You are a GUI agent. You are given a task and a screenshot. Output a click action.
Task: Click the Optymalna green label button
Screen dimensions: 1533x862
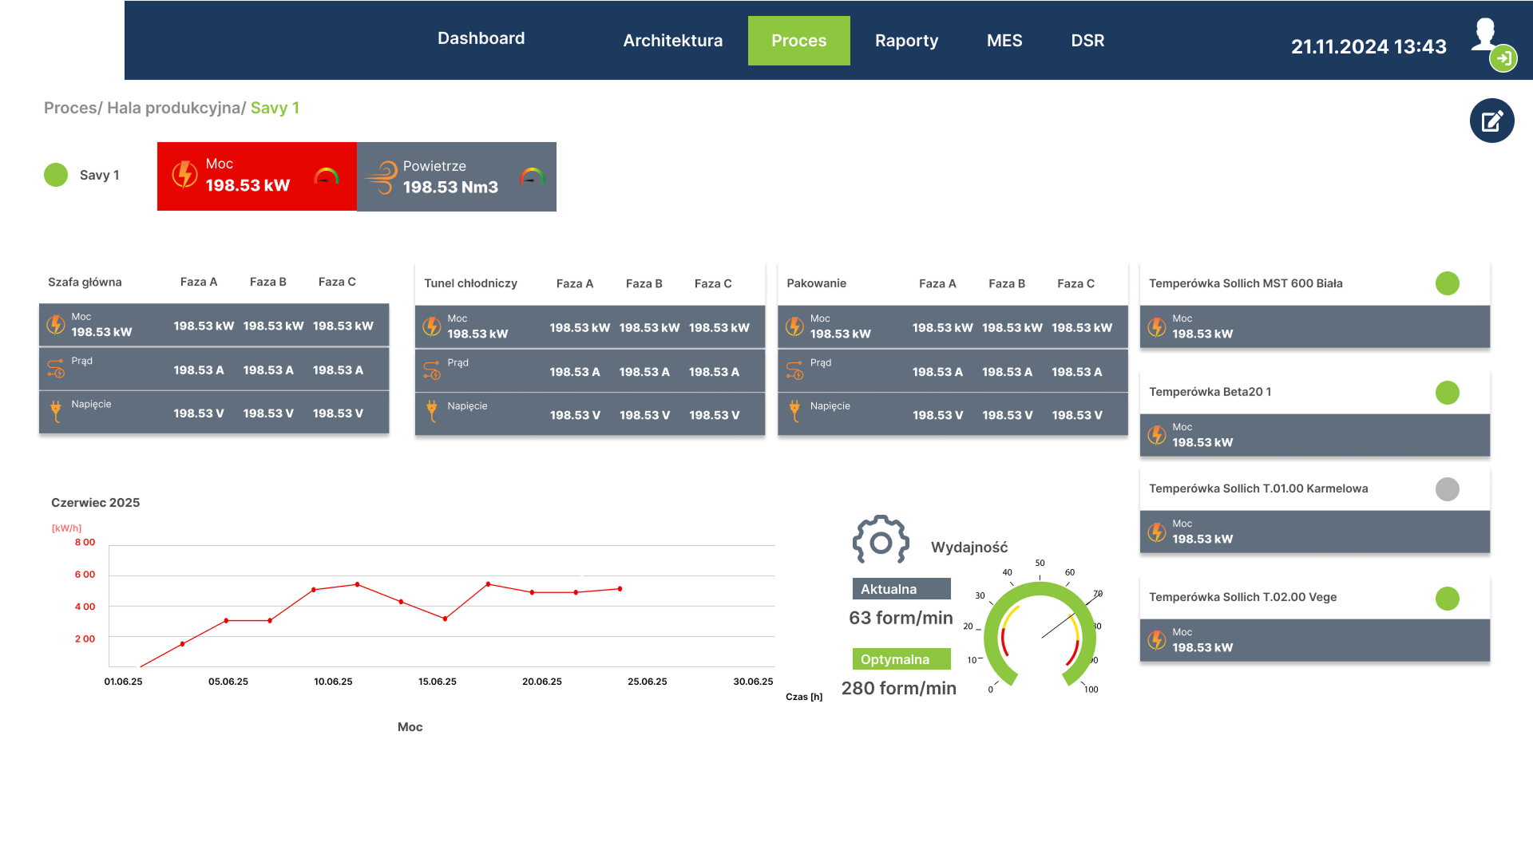pos(901,659)
